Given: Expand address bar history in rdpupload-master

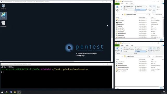Looking at the screenshot, I should point(147,15).
